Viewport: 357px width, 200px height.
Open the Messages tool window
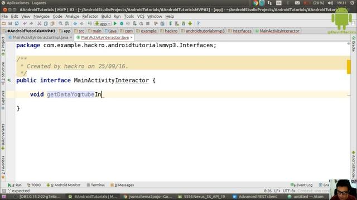[122, 185]
